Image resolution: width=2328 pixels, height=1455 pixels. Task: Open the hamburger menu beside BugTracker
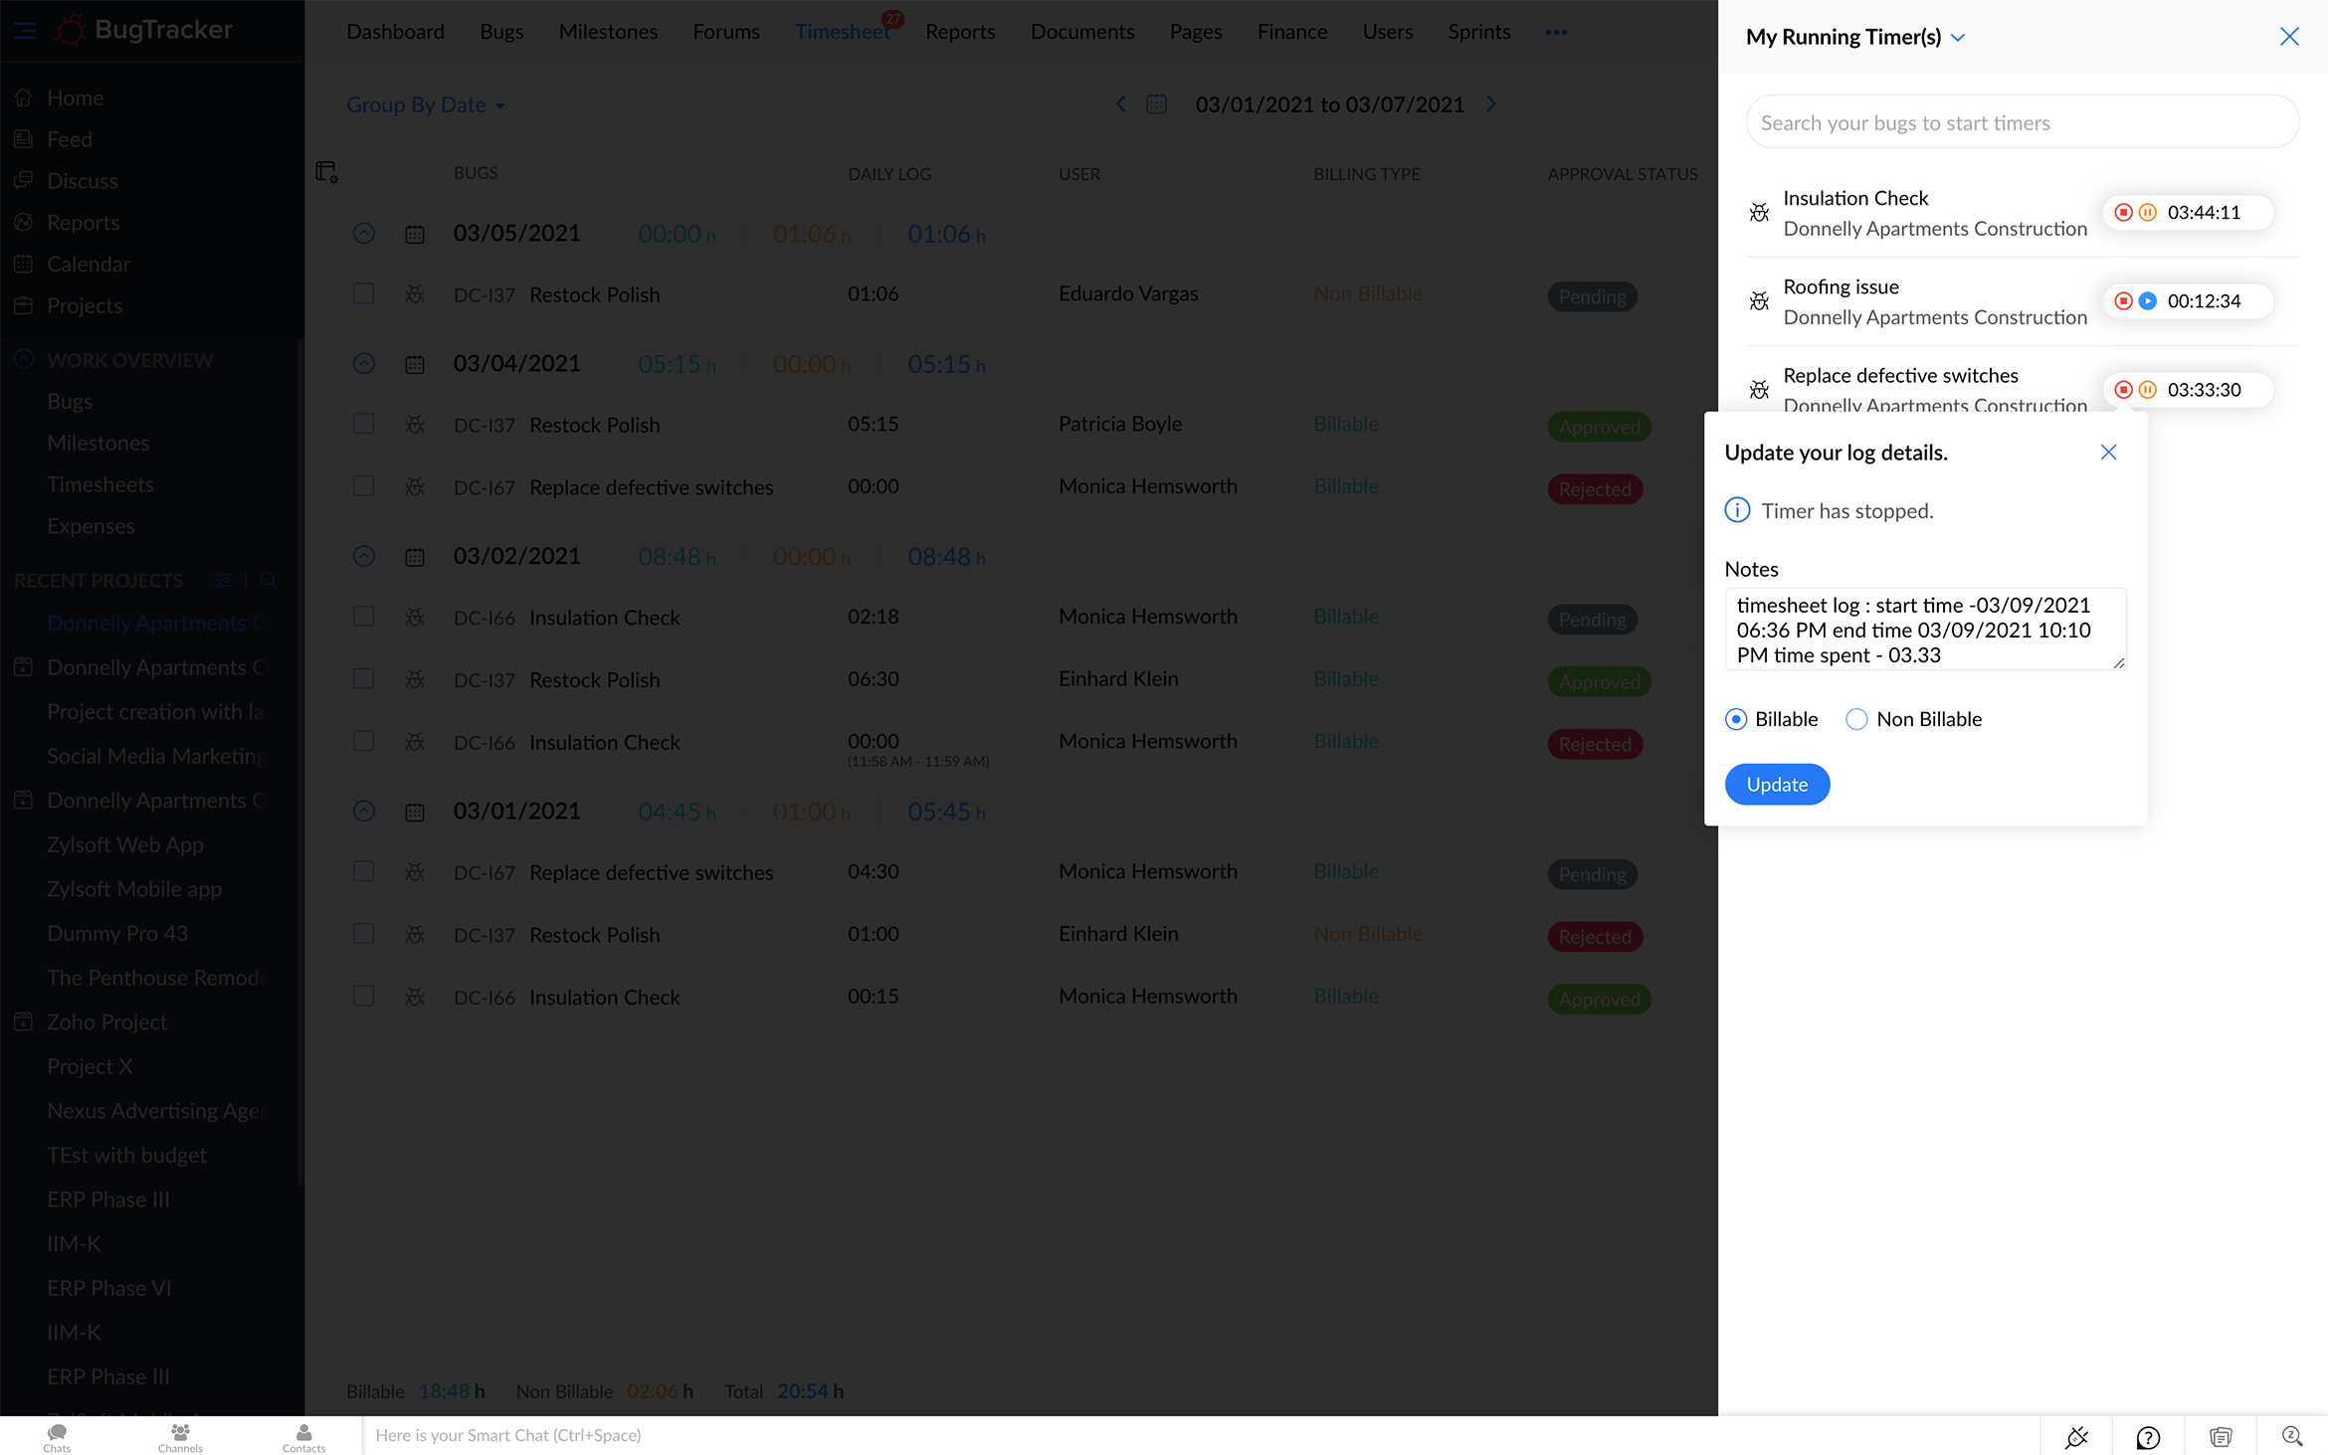pyautogui.click(x=26, y=31)
